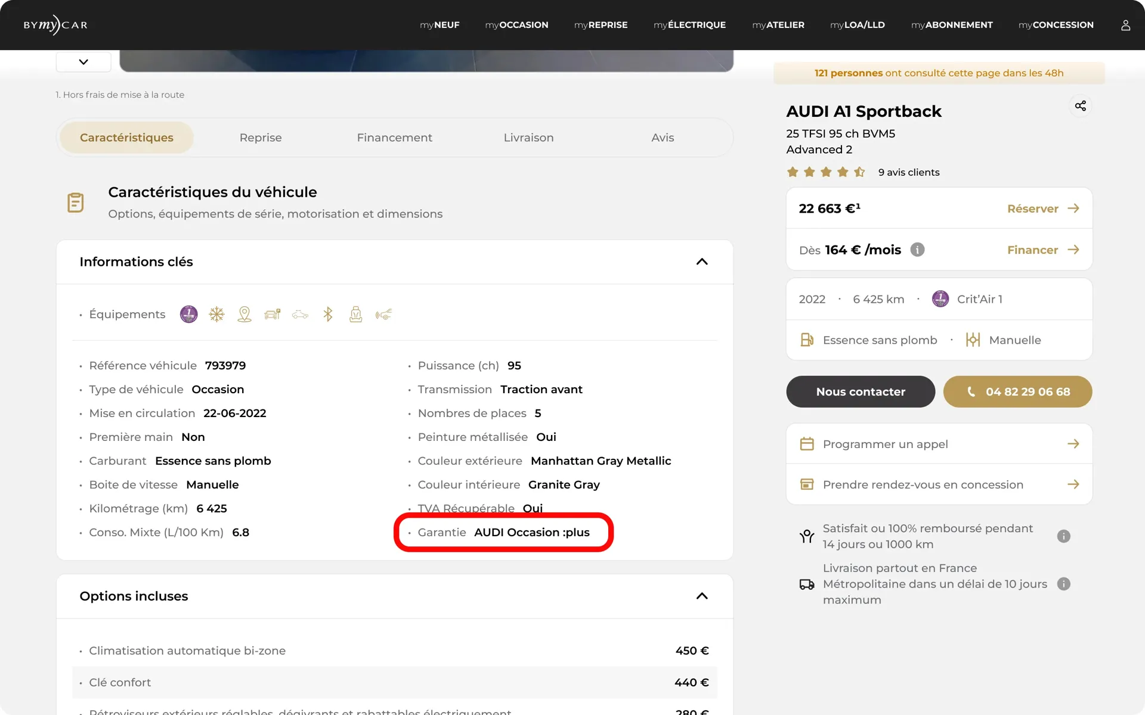Click the Traction avant transmission value

coord(541,389)
